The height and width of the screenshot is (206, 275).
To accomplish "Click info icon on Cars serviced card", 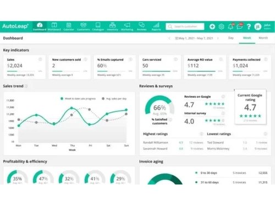I will (x=175, y=59).
